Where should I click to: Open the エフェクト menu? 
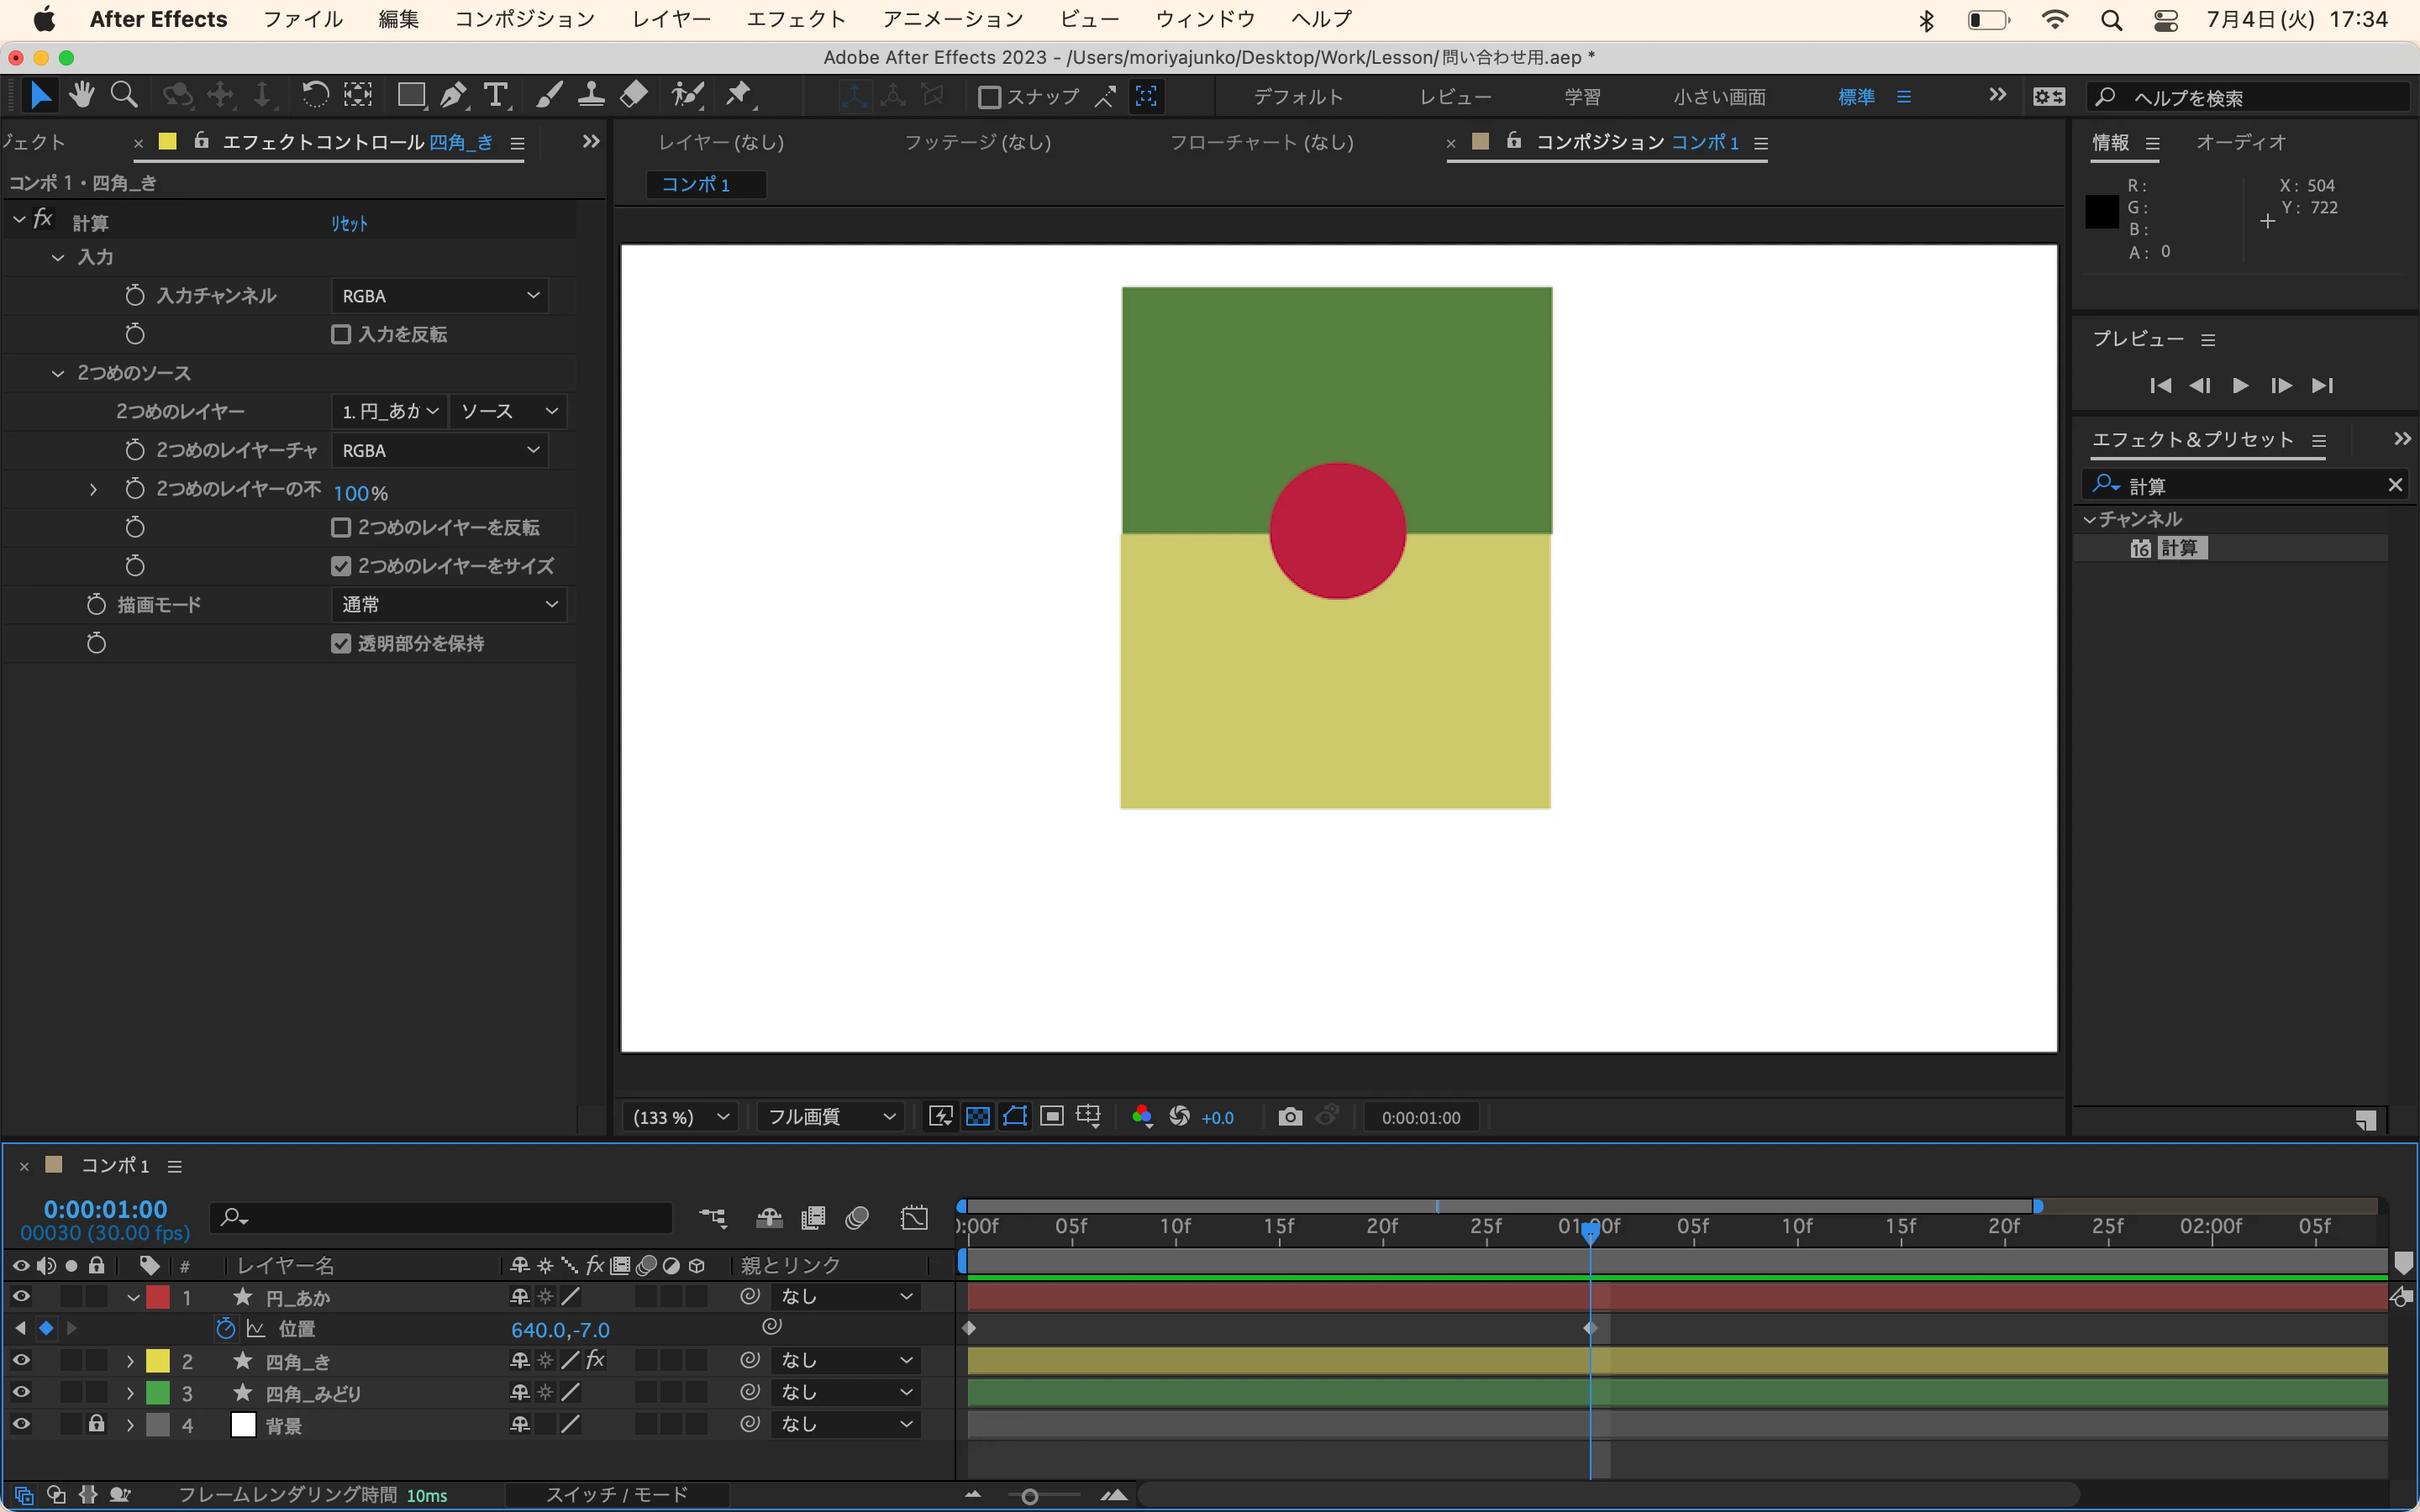pos(796,19)
